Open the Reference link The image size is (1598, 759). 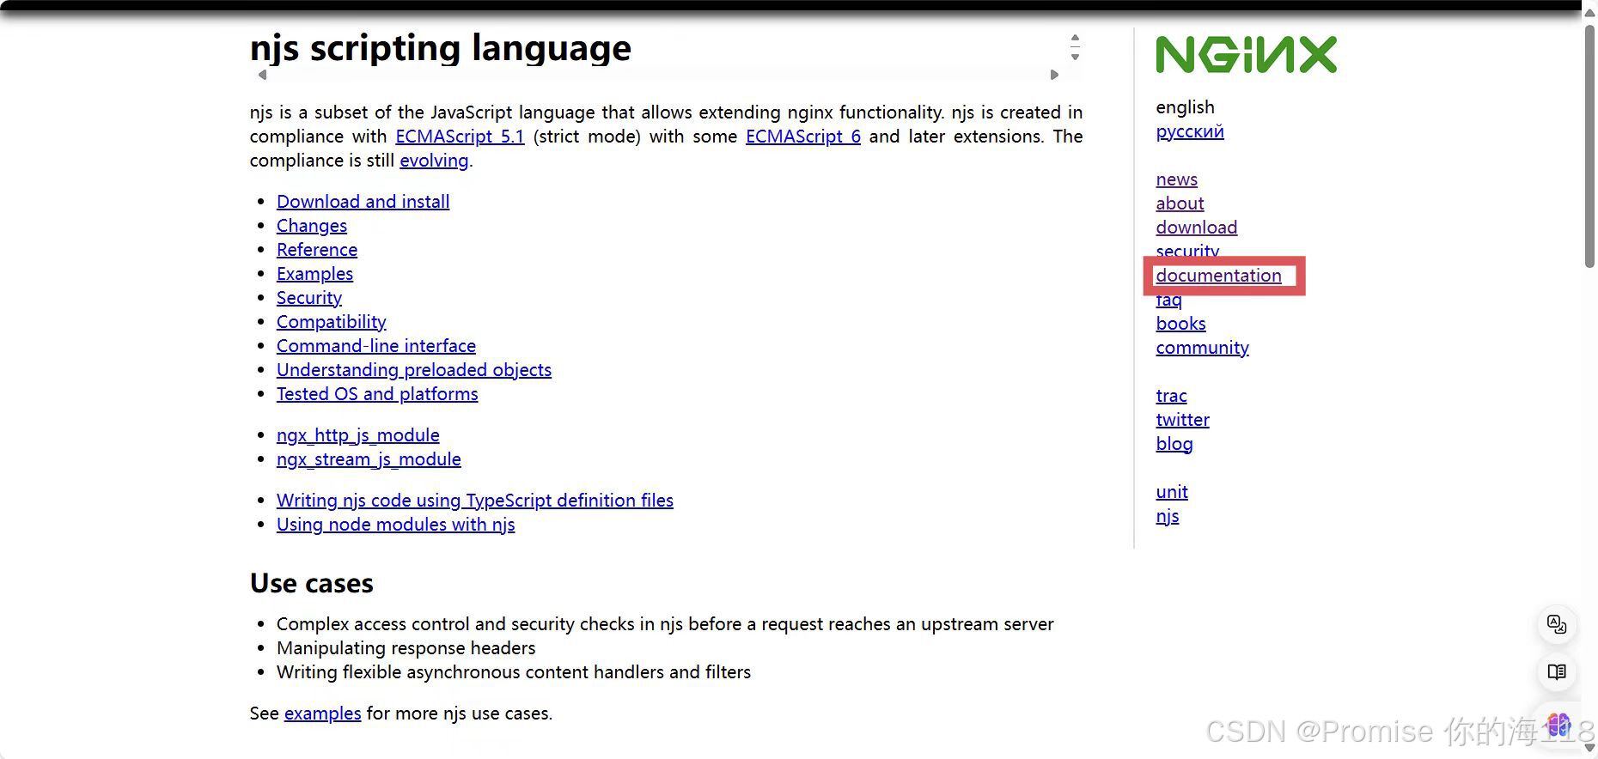pos(317,250)
